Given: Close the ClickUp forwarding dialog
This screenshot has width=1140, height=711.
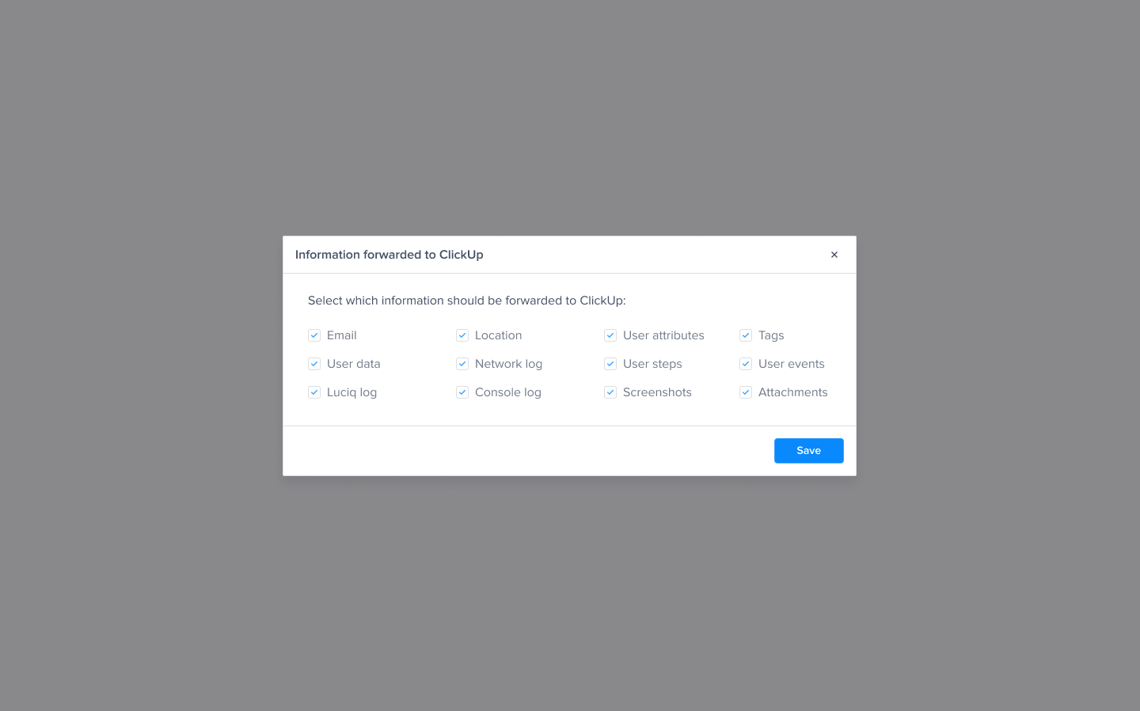Looking at the screenshot, I should click(x=834, y=255).
